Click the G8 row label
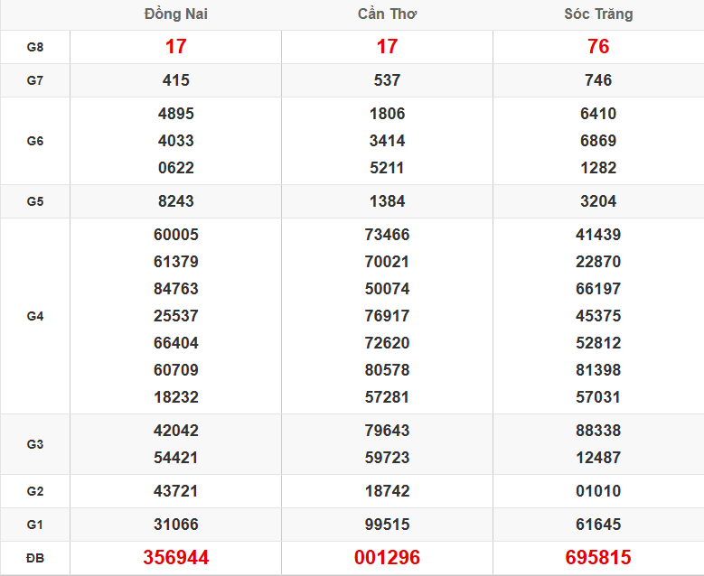Screen dimensions: 704x576 (x=35, y=47)
